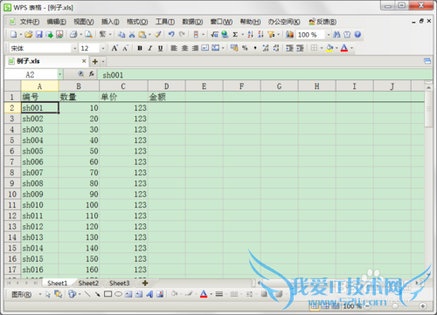Screen dimensions: 437x315
Task: Print with the printer icon
Action: [73, 34]
